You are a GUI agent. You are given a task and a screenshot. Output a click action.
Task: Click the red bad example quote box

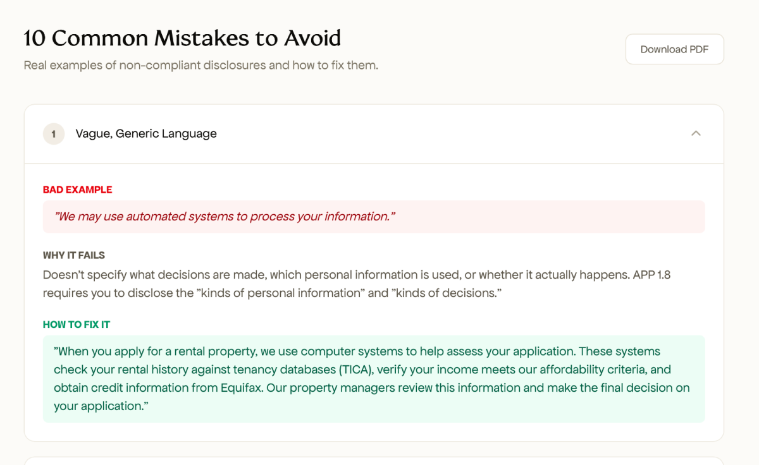pyautogui.click(x=373, y=217)
